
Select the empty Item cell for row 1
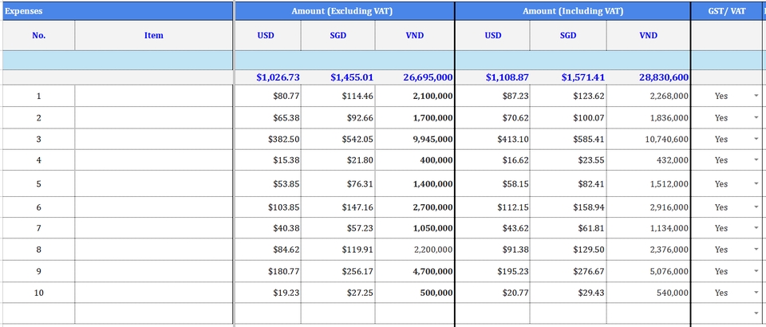154,96
